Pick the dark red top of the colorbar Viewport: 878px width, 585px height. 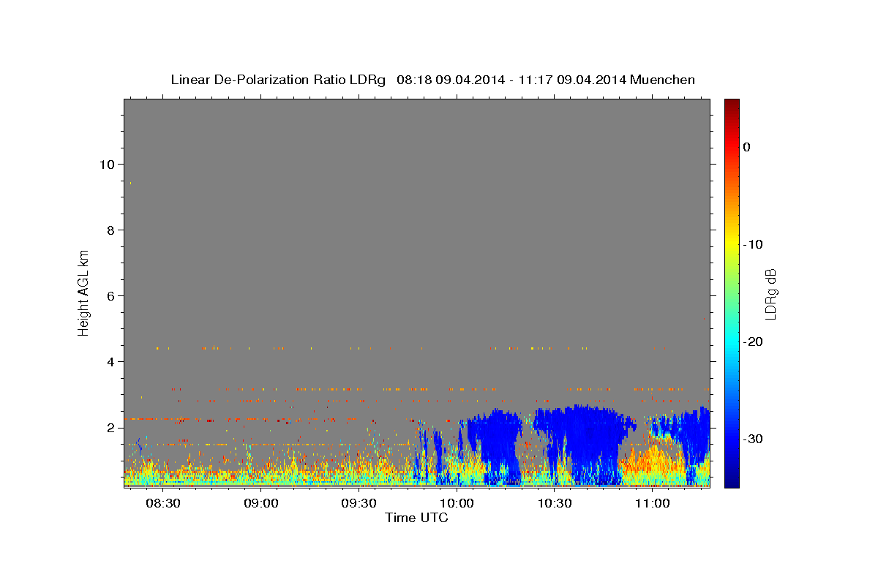[731, 103]
